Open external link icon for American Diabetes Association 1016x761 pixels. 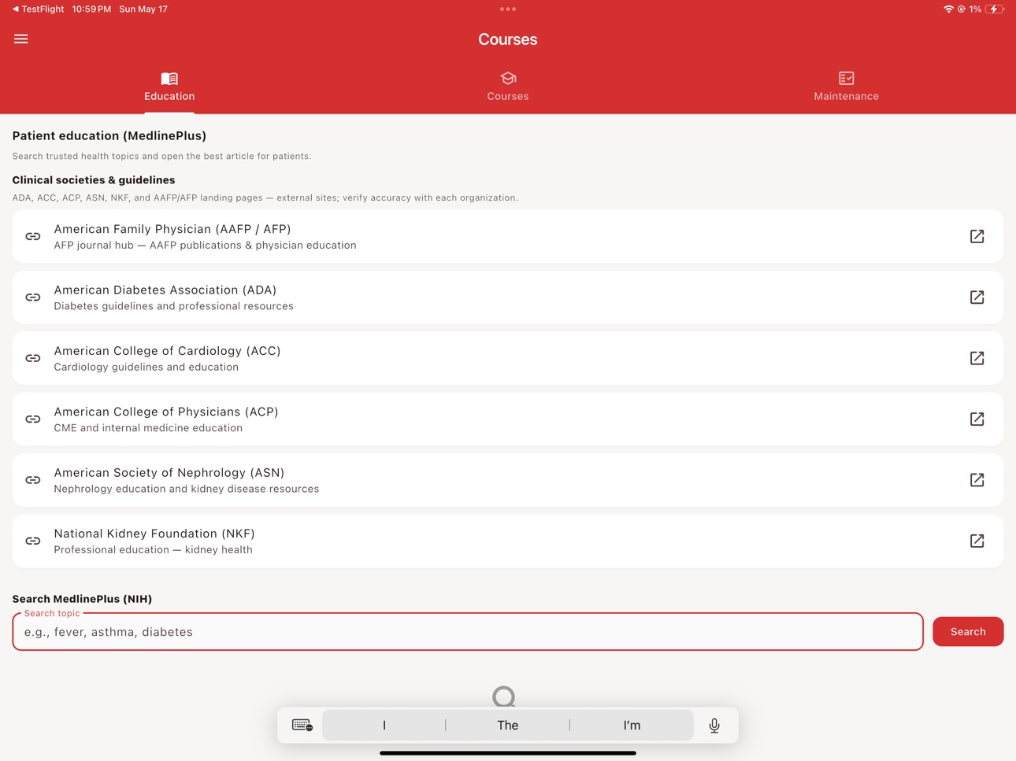(x=977, y=297)
